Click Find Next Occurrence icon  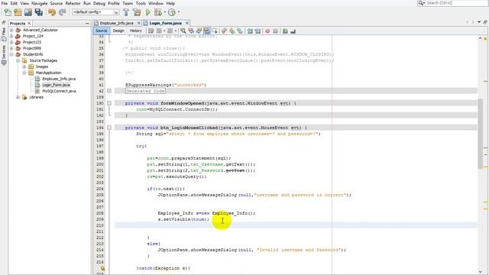pos(199,31)
